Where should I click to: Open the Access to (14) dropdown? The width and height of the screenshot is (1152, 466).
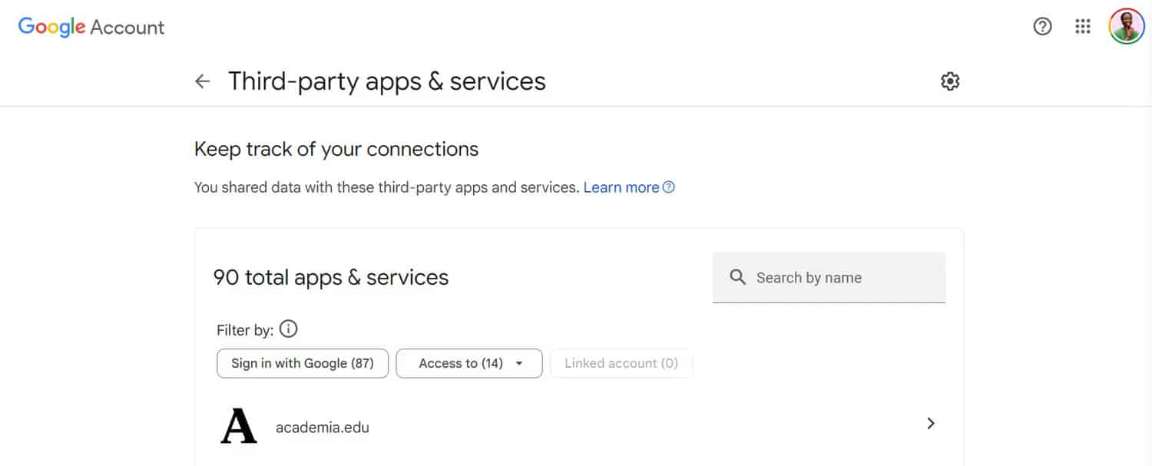click(461, 363)
